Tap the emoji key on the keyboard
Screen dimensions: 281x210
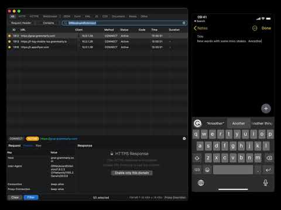(x=207, y=170)
